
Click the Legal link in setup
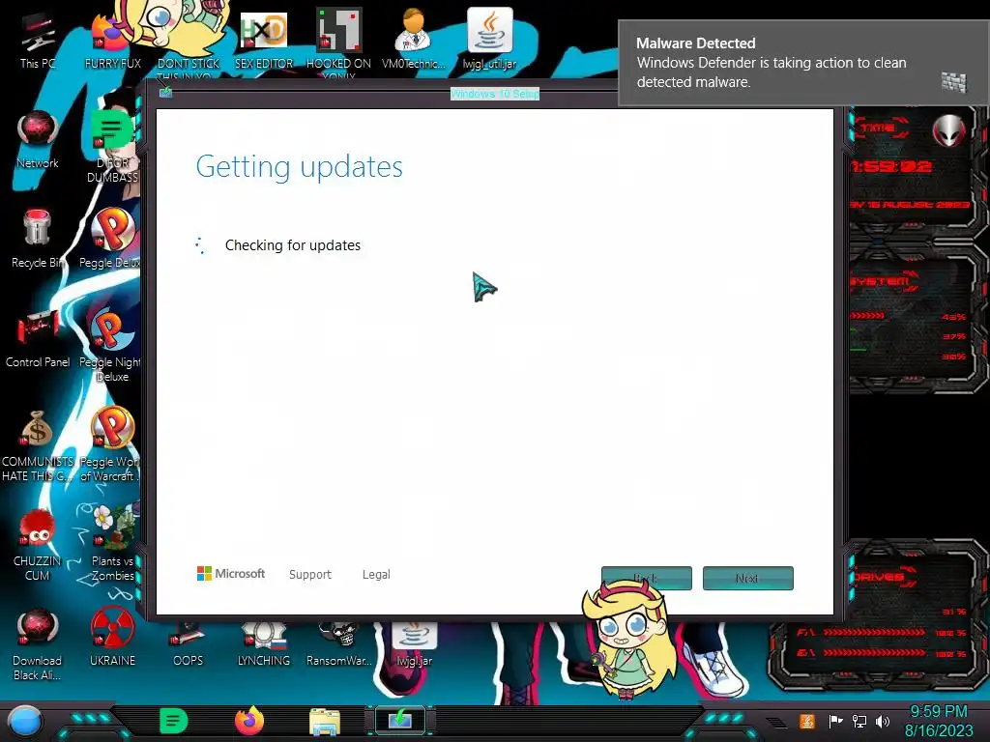pos(376,574)
